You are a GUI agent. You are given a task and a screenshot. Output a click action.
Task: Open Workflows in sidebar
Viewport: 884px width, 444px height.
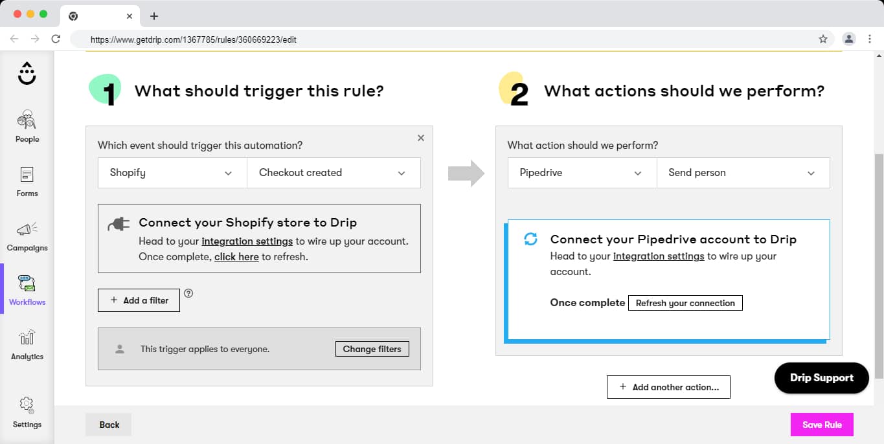[x=27, y=290]
